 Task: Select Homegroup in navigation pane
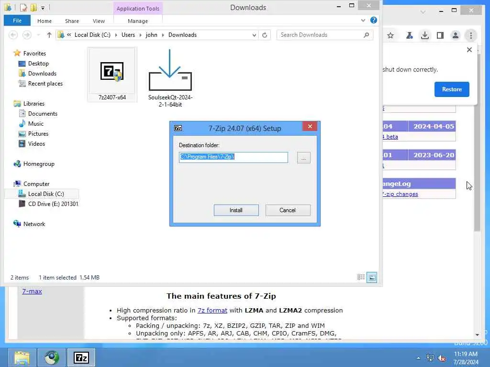click(x=39, y=164)
